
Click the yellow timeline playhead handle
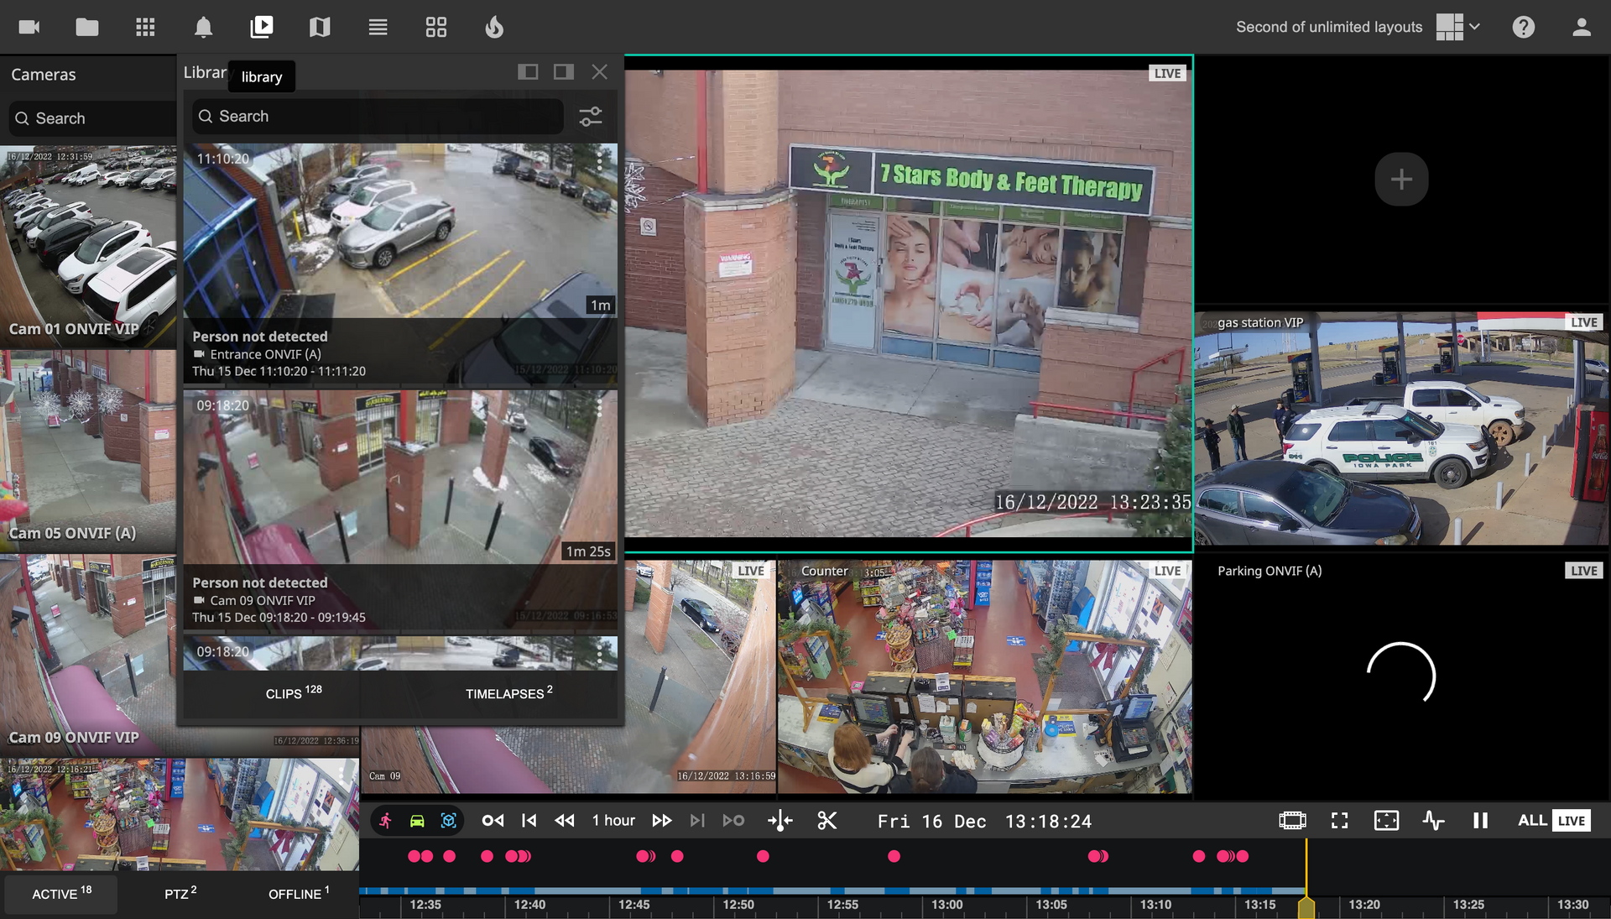tap(1306, 908)
